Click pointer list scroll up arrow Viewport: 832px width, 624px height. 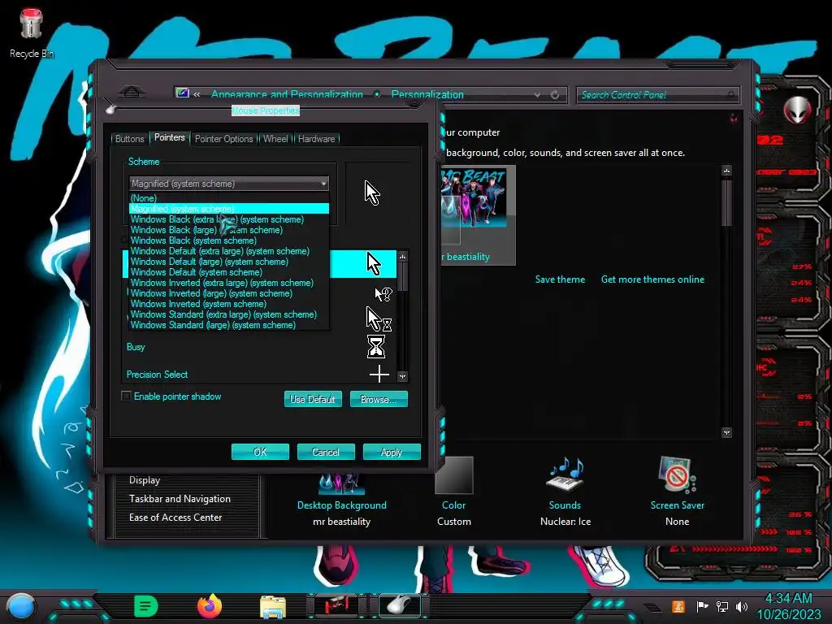click(x=403, y=256)
